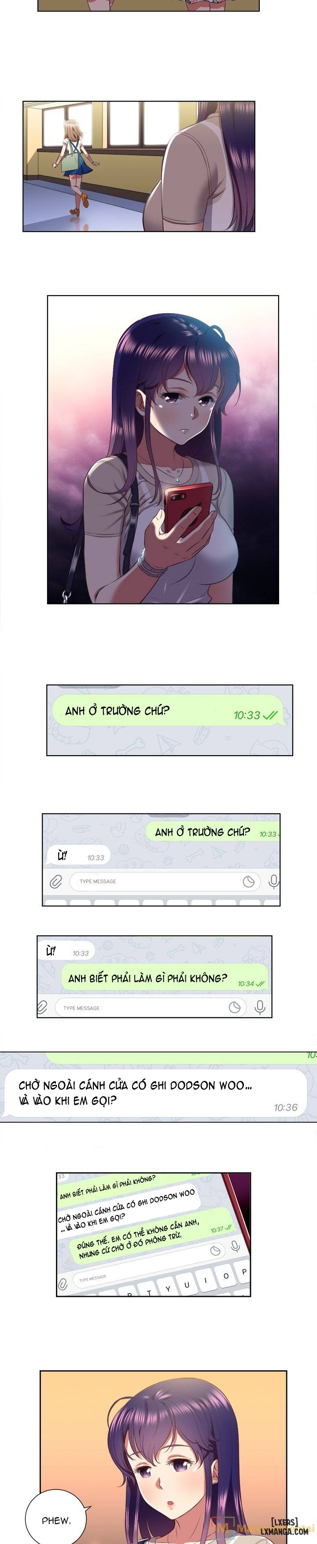Open the sticker clock icon beside the microphone under the 10:33 reply
Image resolution: width=317 pixels, height=1544 pixels.
pos(249,881)
